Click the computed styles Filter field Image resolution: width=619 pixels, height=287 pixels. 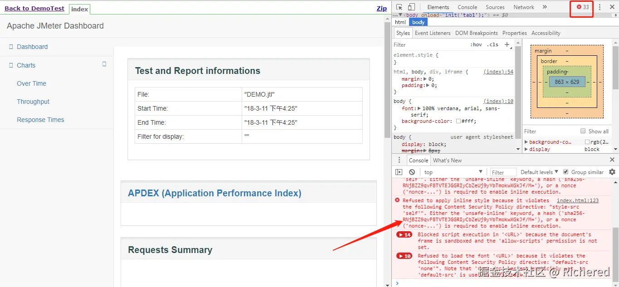pyautogui.click(x=550, y=131)
